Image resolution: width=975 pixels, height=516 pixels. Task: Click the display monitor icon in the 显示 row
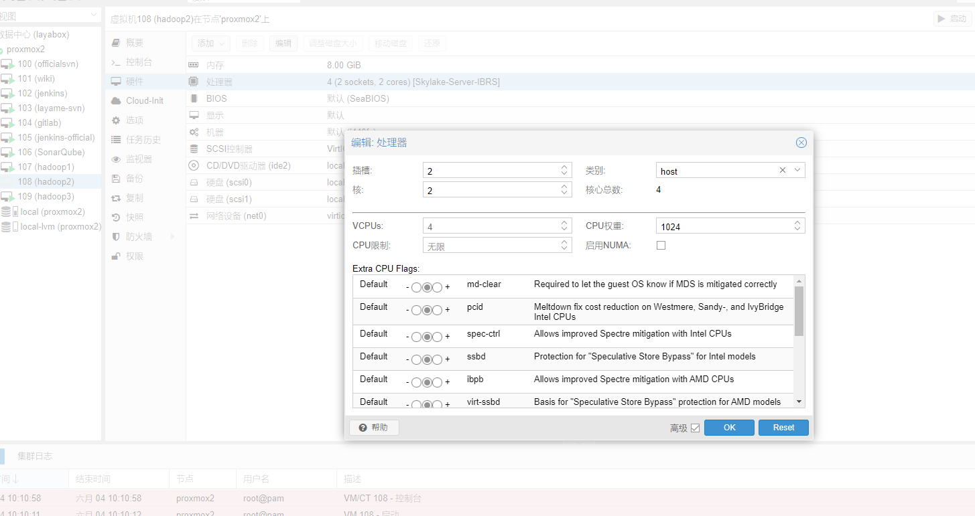[x=194, y=115]
